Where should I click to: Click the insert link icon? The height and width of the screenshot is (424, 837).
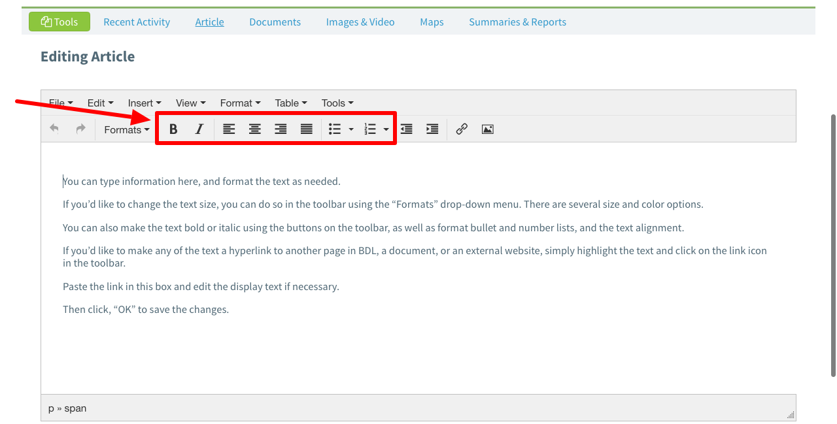click(x=462, y=129)
